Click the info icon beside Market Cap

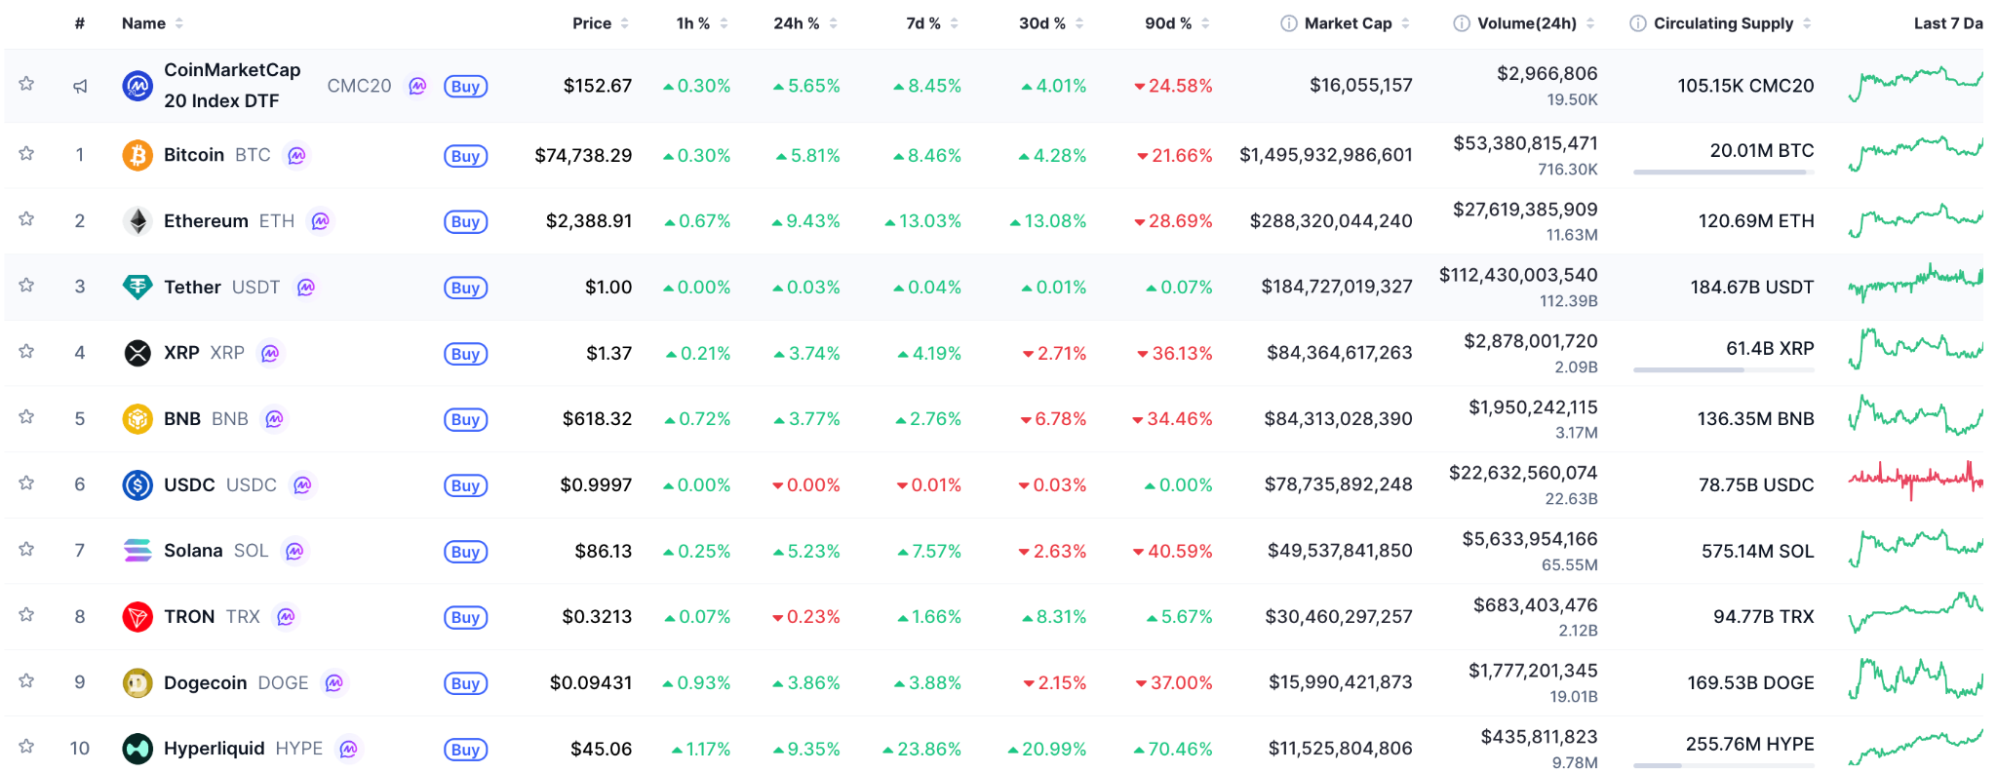1288,23
